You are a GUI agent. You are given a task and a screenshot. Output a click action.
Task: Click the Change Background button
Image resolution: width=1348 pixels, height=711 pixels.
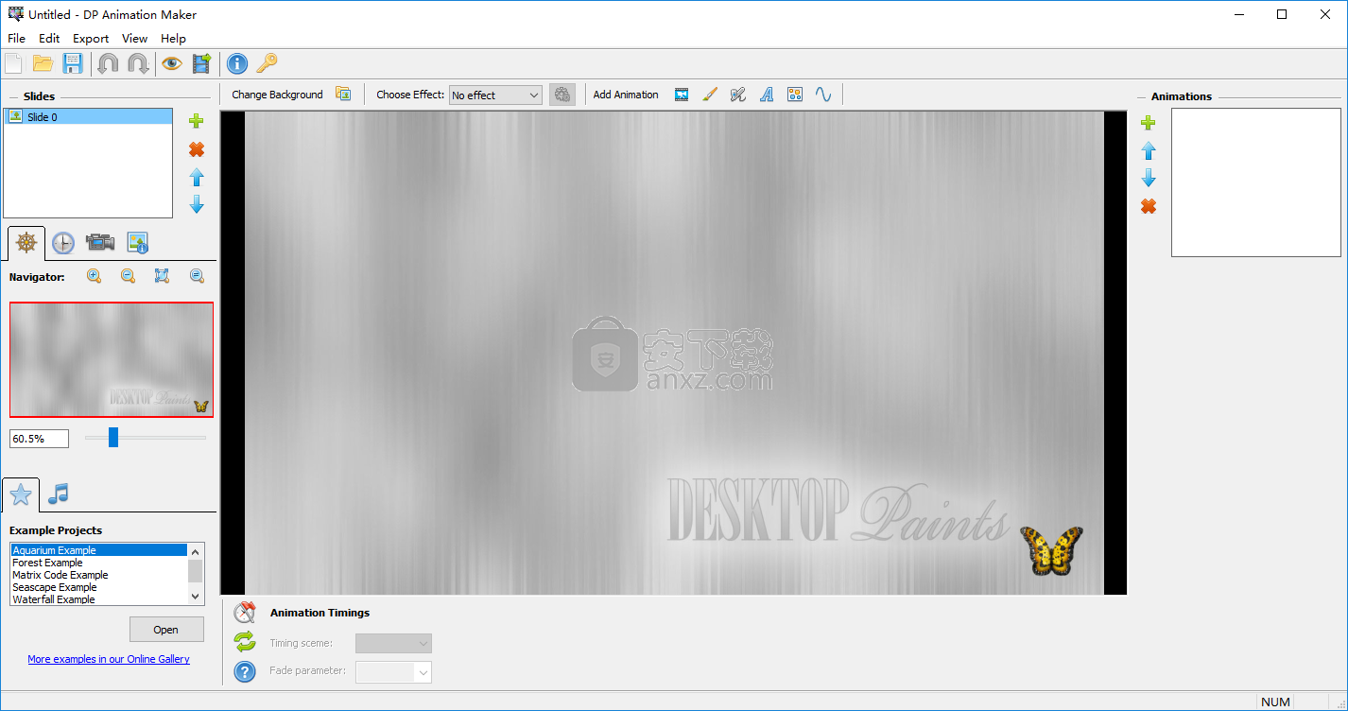click(x=277, y=95)
